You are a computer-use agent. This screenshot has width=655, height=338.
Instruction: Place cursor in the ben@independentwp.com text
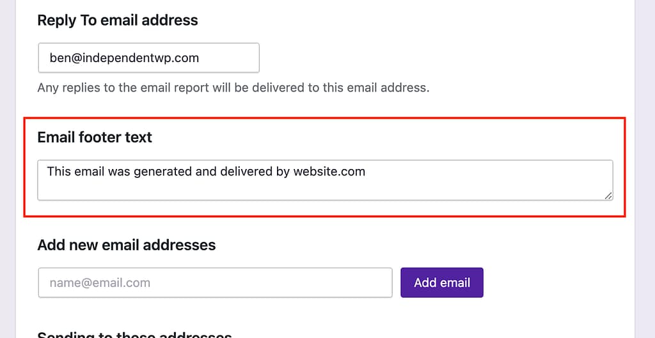124,58
